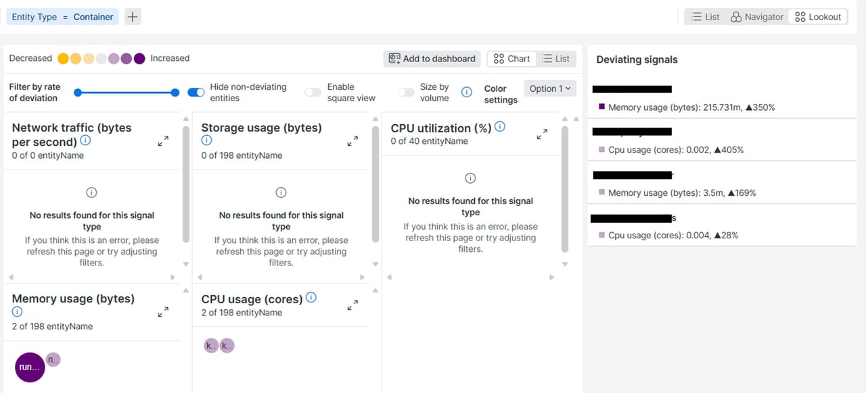Select the Entity Type = Container filter
Image resolution: width=866 pixels, height=393 pixels.
(62, 17)
